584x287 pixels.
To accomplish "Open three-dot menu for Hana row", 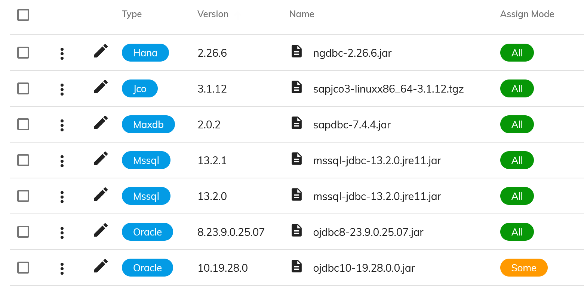I will pos(62,53).
